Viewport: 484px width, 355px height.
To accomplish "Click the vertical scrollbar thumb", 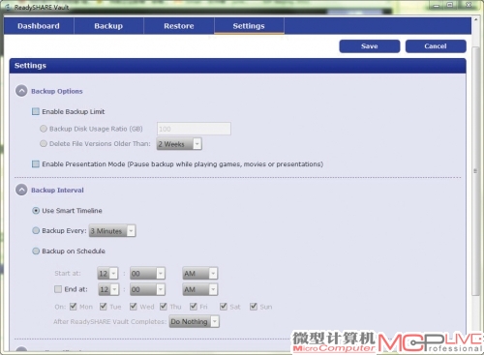I will (x=475, y=171).
